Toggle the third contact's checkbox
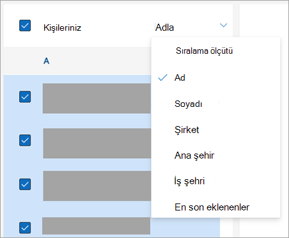The image size is (289, 238). [25, 184]
